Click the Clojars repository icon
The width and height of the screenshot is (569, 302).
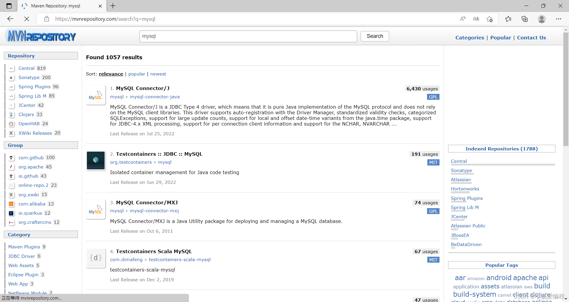pyautogui.click(x=11, y=115)
